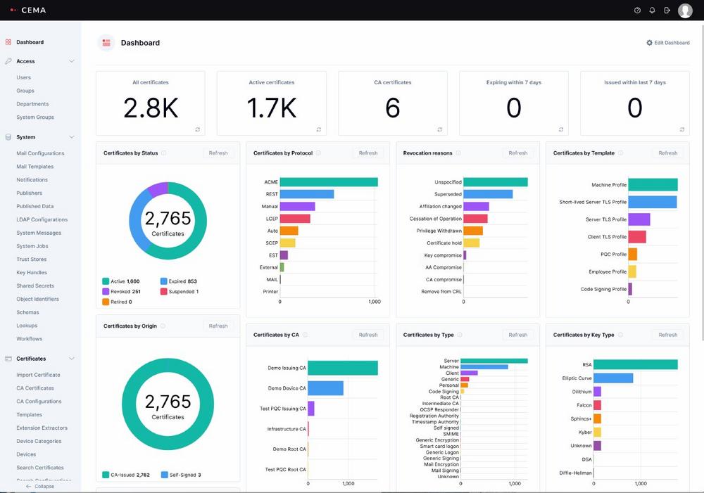
Task: Refresh the Revocation reasons chart
Action: pyautogui.click(x=518, y=153)
